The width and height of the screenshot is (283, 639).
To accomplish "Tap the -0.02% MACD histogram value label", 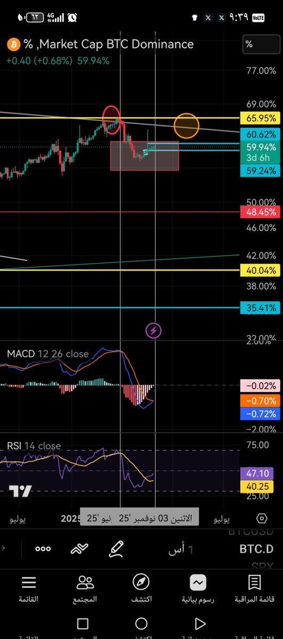I will (260, 386).
